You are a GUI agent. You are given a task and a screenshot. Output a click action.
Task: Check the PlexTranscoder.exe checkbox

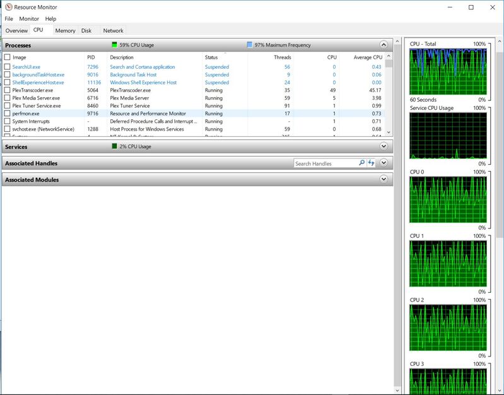point(7,90)
